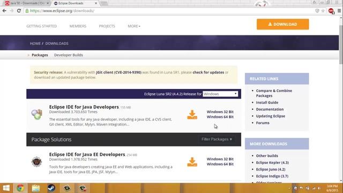This screenshot has height=193, width=343.
Task: Open the Updating Eclipse link
Action: tap(270, 116)
